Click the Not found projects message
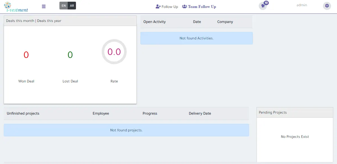The image size is (337, 164). click(x=126, y=130)
